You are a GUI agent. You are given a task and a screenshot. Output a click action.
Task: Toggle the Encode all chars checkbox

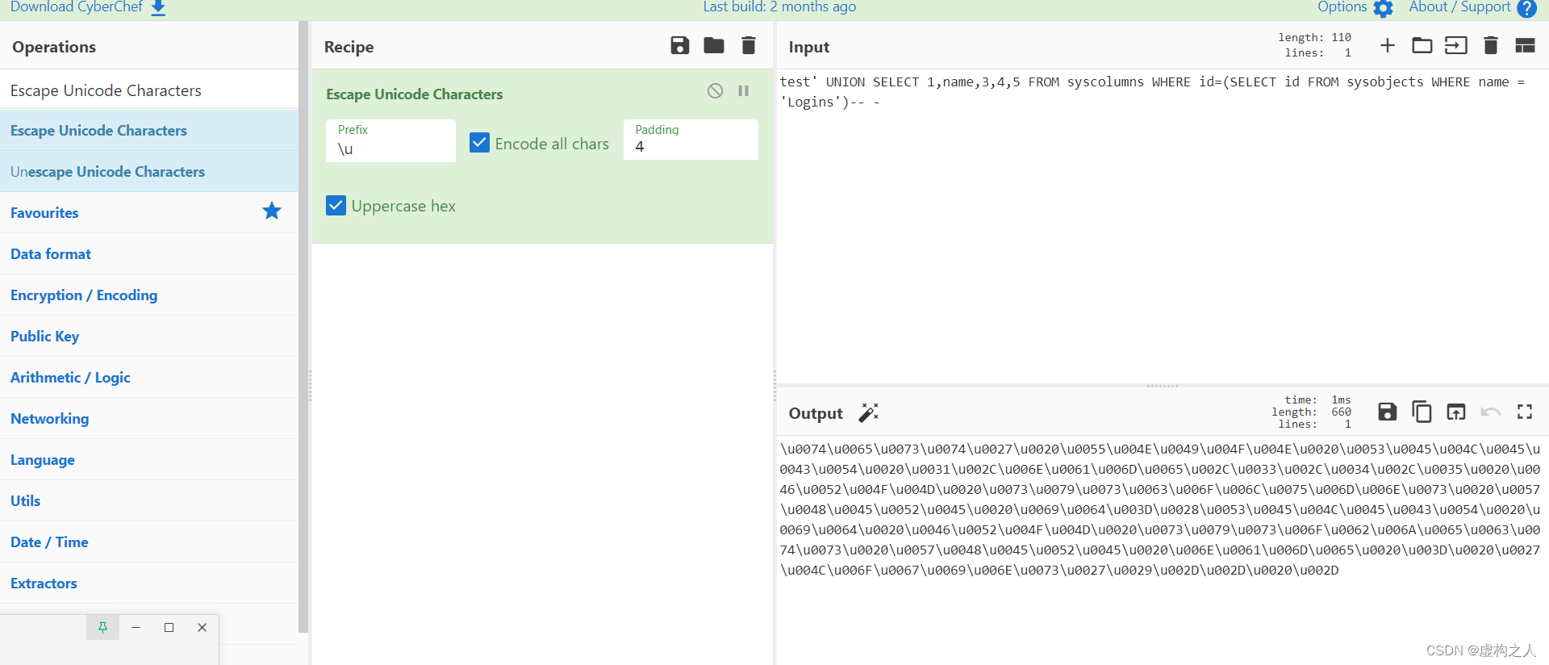pos(479,143)
